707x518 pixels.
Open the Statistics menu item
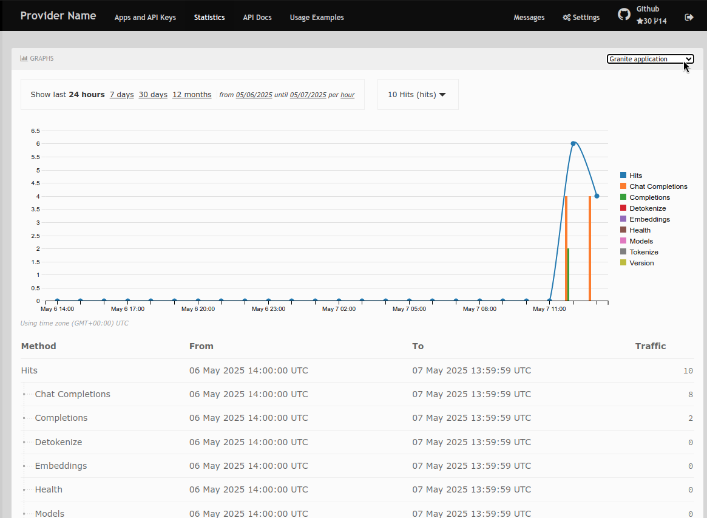click(209, 17)
